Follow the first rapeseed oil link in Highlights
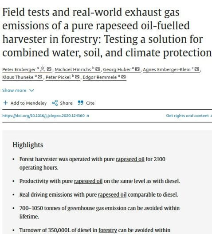Screen dimensions: 212x234 click(x=130, y=159)
